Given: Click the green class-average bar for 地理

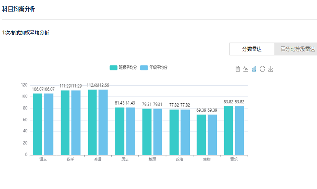Looking at the screenshot, I should [147, 132].
